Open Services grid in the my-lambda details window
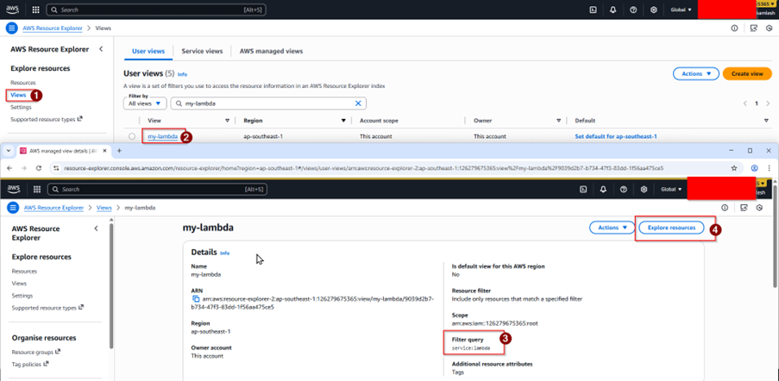This screenshot has height=381, width=779. [x=37, y=189]
